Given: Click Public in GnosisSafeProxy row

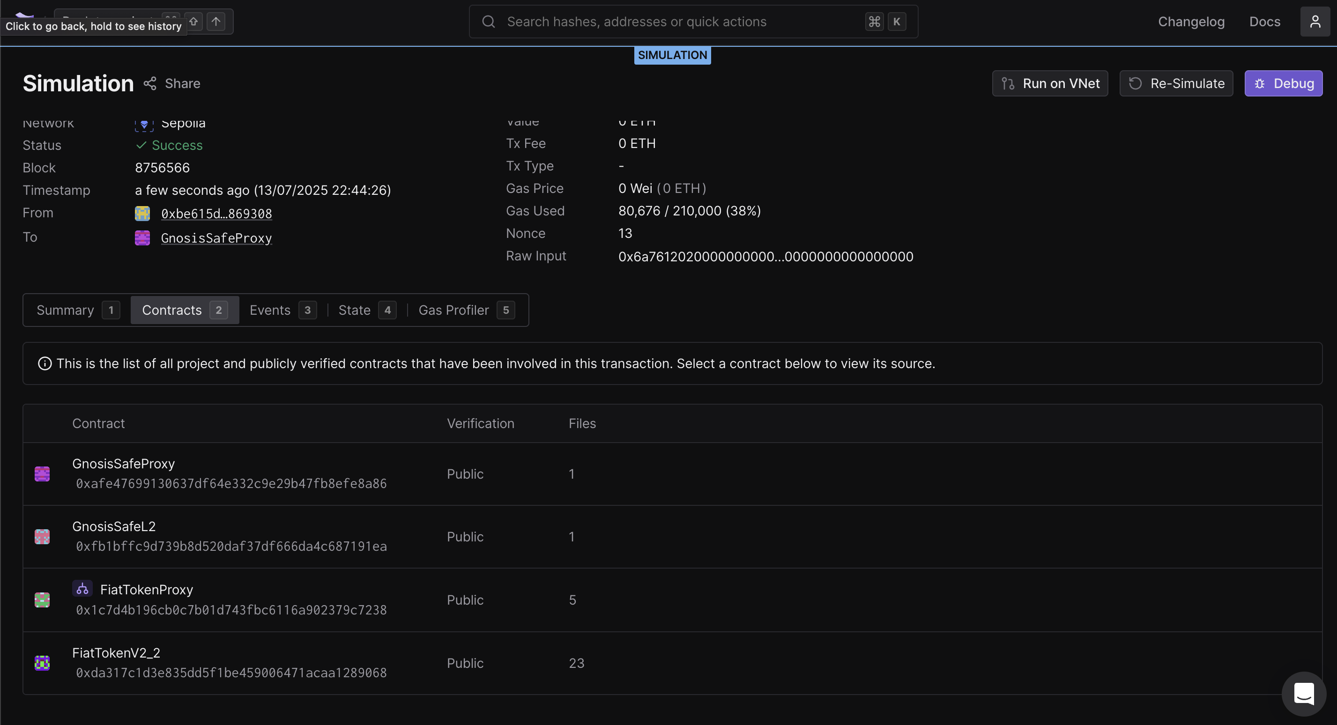Looking at the screenshot, I should [x=465, y=474].
